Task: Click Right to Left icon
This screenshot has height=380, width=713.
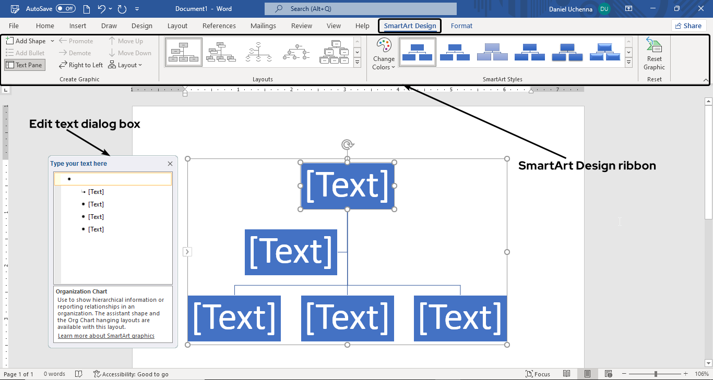Action: tap(63, 65)
